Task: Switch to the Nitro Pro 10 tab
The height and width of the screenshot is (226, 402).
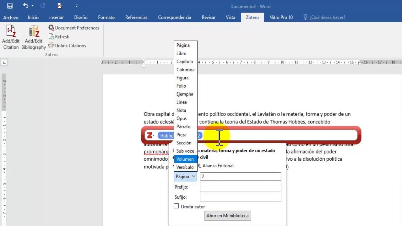Action: [x=281, y=17]
